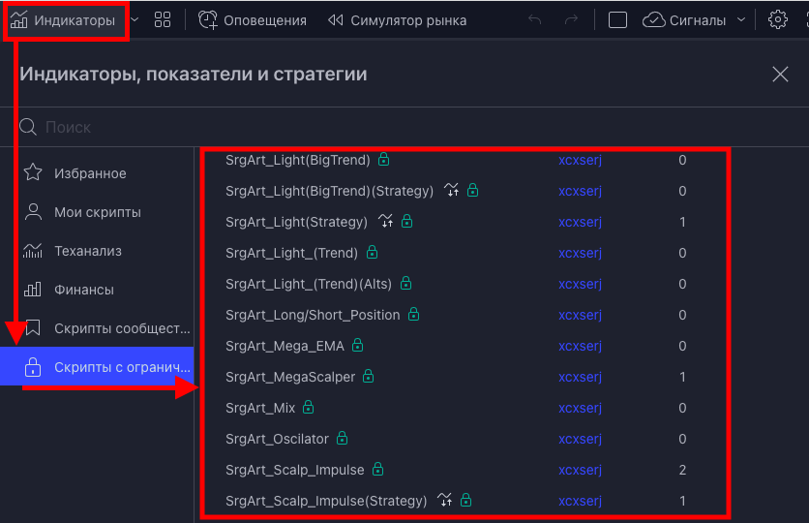Open author xcxserj on SrgArt_Long/Short_Position row
This screenshot has height=523, width=809.
[x=580, y=315]
